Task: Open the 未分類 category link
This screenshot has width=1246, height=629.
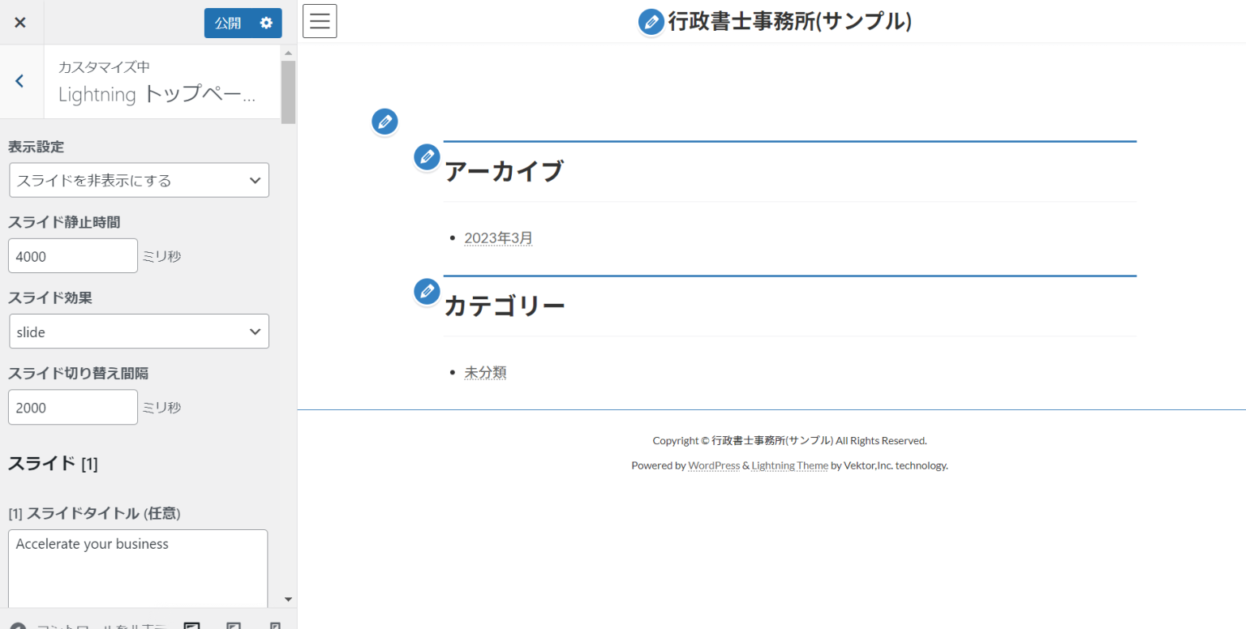Action: coord(485,373)
